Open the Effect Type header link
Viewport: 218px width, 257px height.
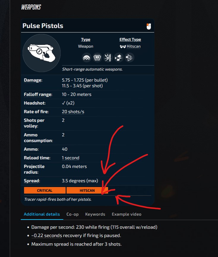130,40
